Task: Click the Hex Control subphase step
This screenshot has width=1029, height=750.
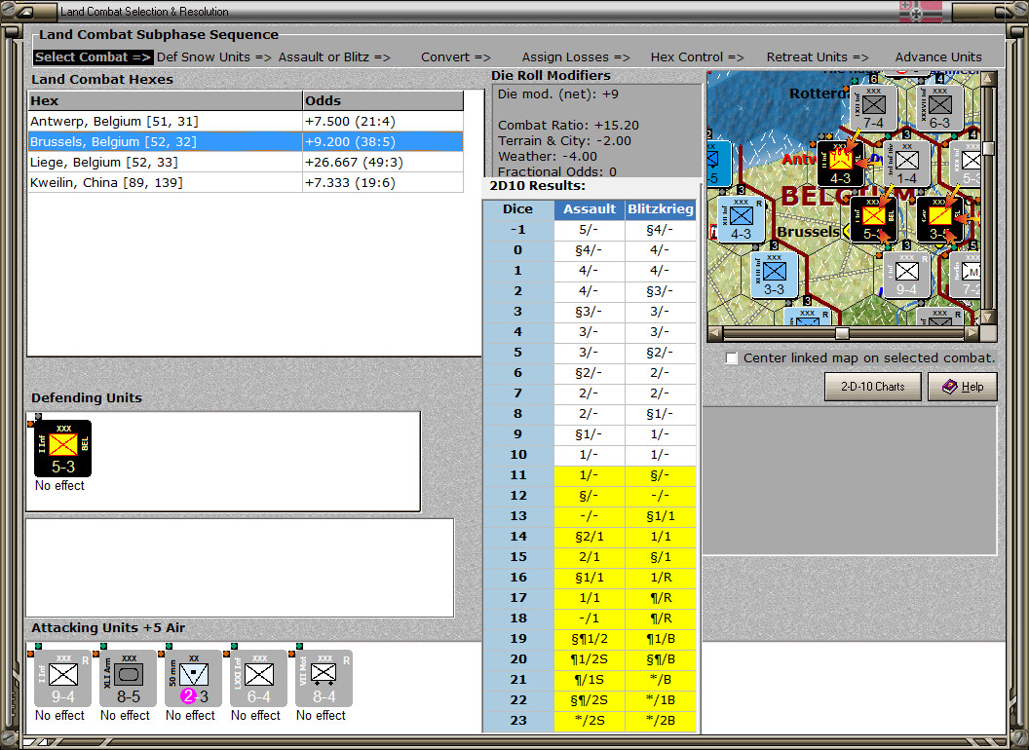Action: (697, 57)
